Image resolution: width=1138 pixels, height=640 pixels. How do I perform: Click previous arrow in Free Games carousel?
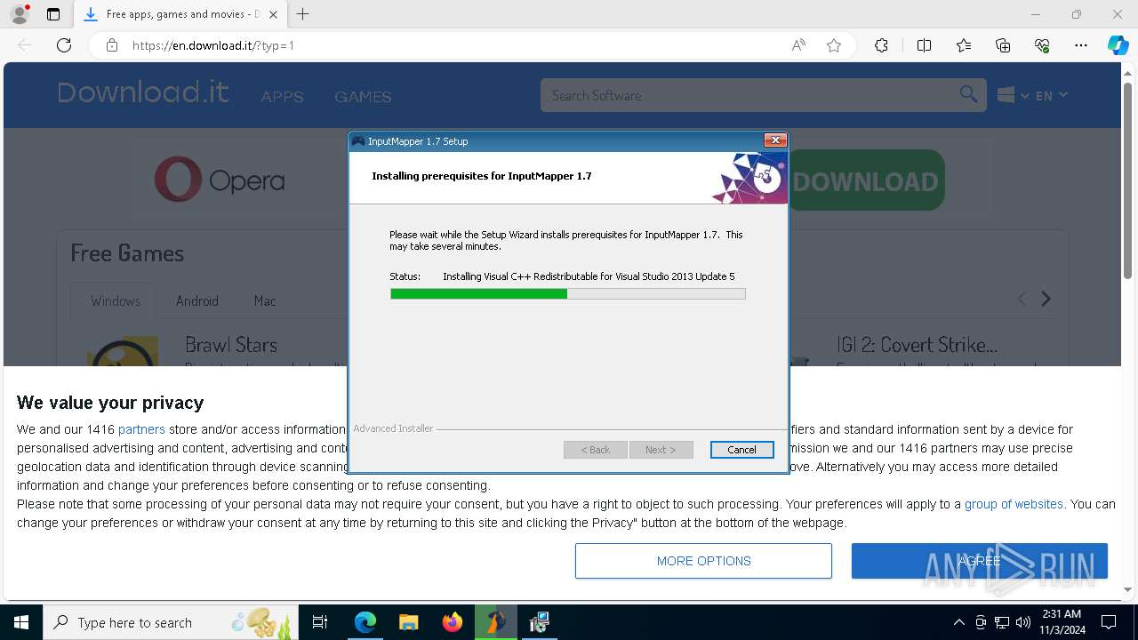pos(1022,300)
